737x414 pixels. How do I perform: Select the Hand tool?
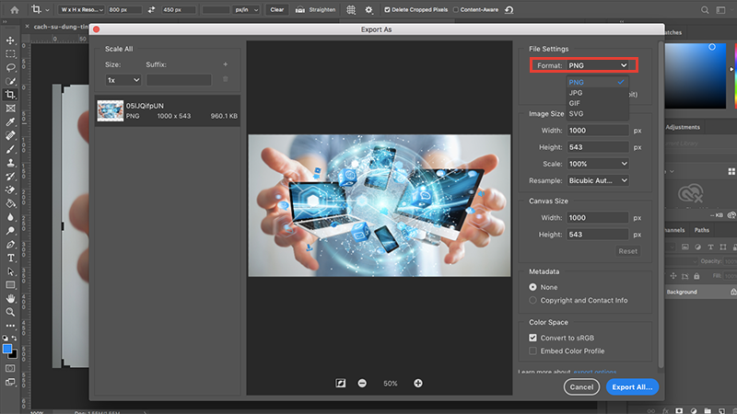click(x=10, y=298)
